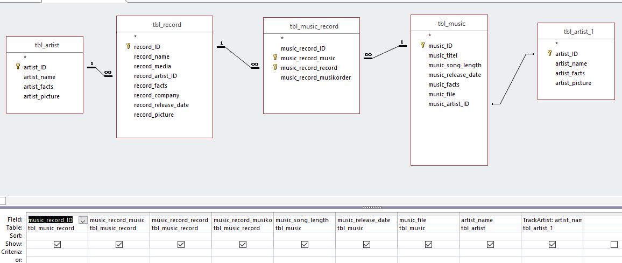This screenshot has height=263, width=622.
Task: Select music_record_ID field in tbl_music_record table
Action: (303, 48)
